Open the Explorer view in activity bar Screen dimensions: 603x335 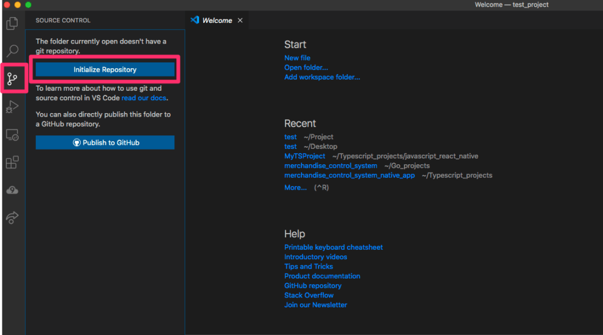(x=12, y=24)
